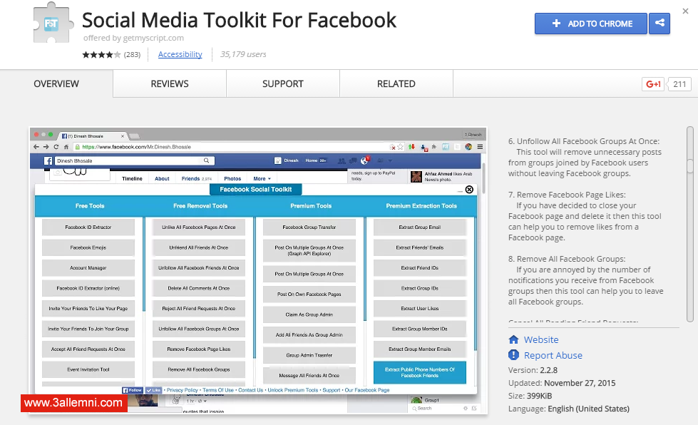Open the Facebook account dropdown arrow
This screenshot has width=698, height=425.
[390, 161]
